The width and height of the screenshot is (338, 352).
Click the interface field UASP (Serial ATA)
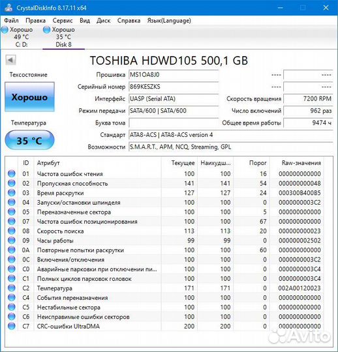tap(174, 99)
